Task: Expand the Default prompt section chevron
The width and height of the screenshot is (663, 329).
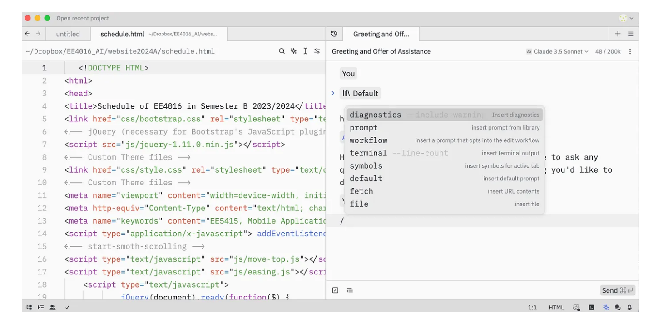Action: coord(333,93)
